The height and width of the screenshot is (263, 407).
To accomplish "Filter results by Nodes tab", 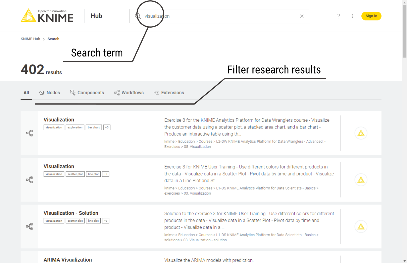I will coord(49,93).
